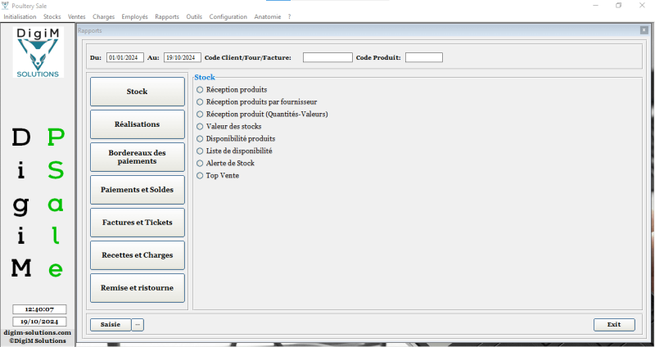Open the Rapports menu

point(167,16)
